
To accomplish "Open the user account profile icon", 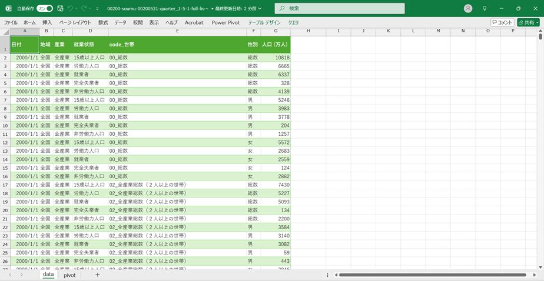I will pos(468,9).
